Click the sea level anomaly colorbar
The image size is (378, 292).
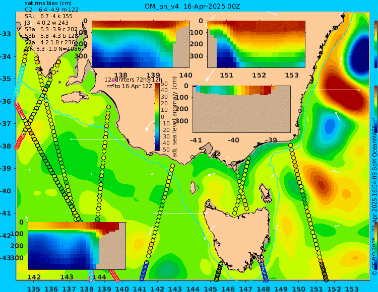pyautogui.click(x=157, y=117)
